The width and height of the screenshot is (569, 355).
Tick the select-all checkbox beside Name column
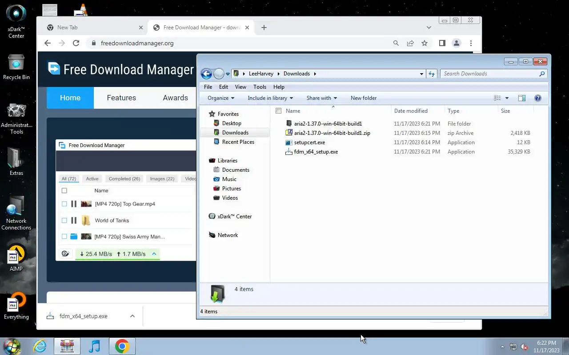tap(279, 111)
